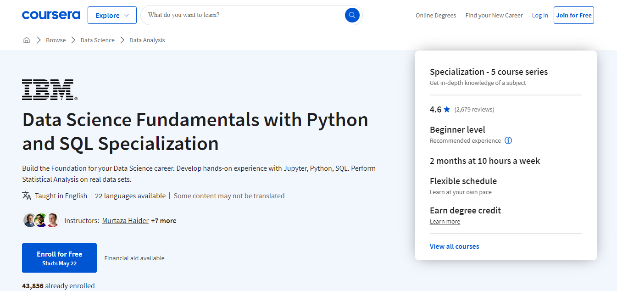The width and height of the screenshot is (617, 291).
Task: Open Find your New Career
Action: [x=494, y=15]
